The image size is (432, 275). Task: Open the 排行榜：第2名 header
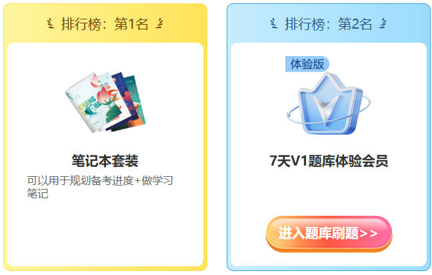click(329, 24)
